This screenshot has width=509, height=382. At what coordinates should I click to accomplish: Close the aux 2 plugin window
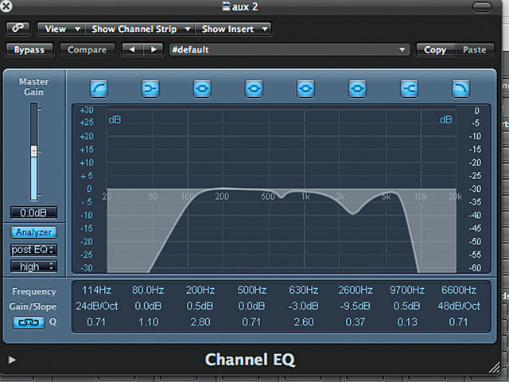click(x=6, y=6)
